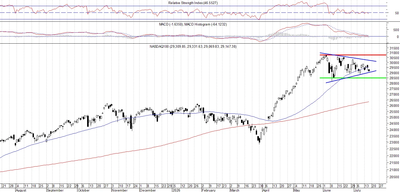Select the green horizontal support line

(353, 78)
